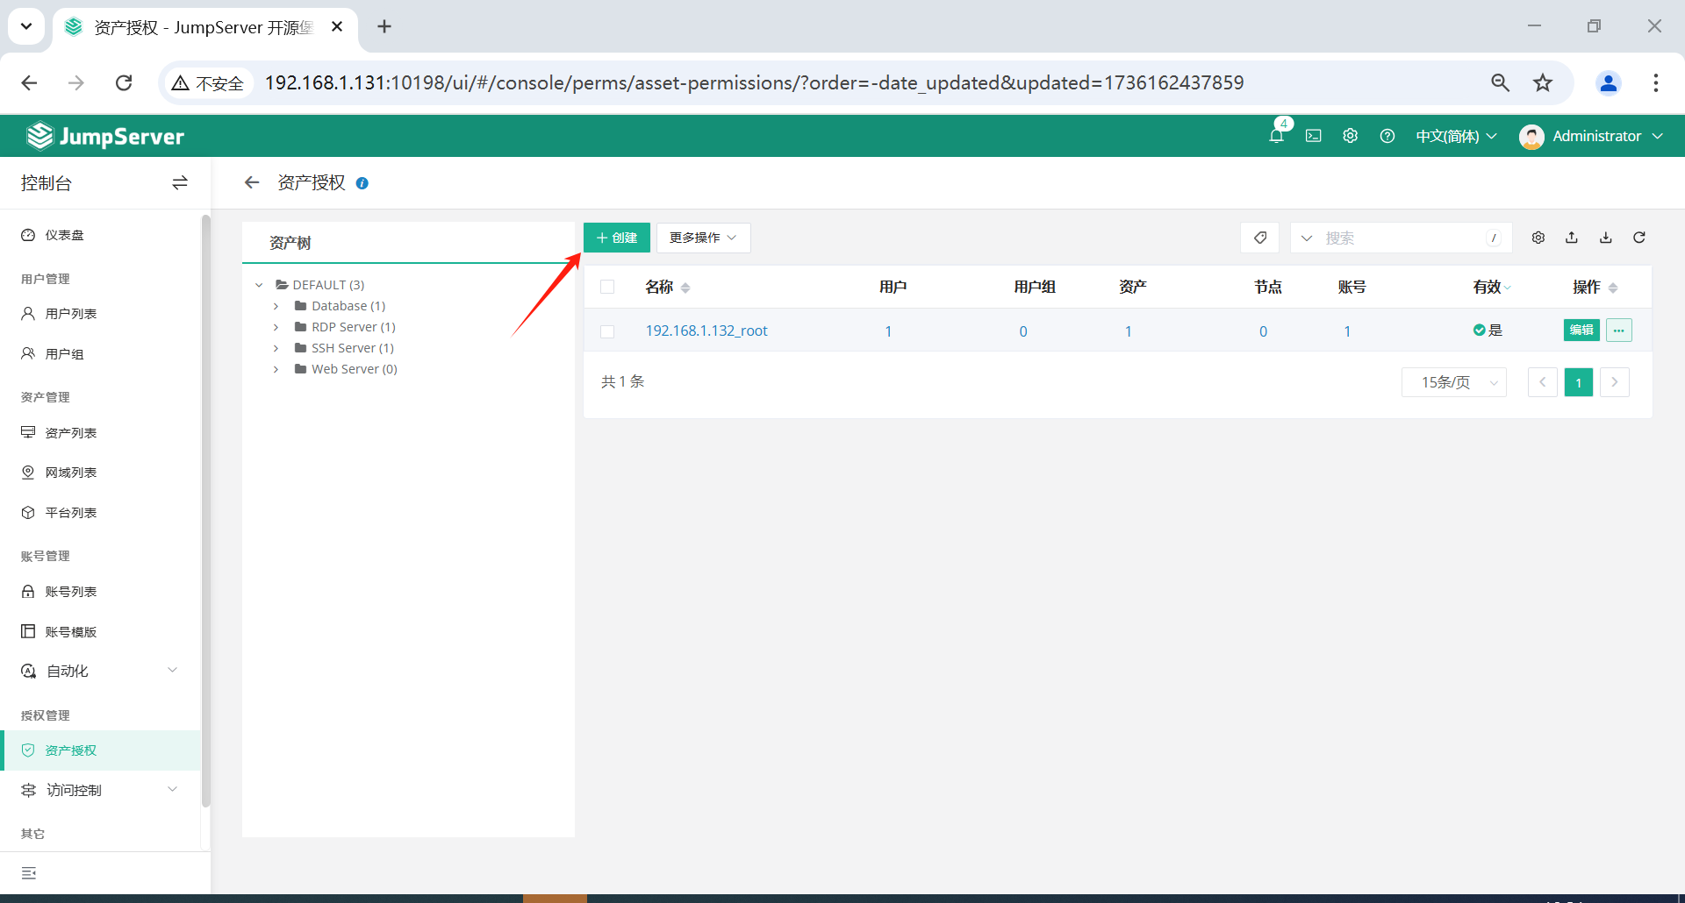Go back using the page back arrow
This screenshot has width=1685, height=903.
click(x=252, y=182)
